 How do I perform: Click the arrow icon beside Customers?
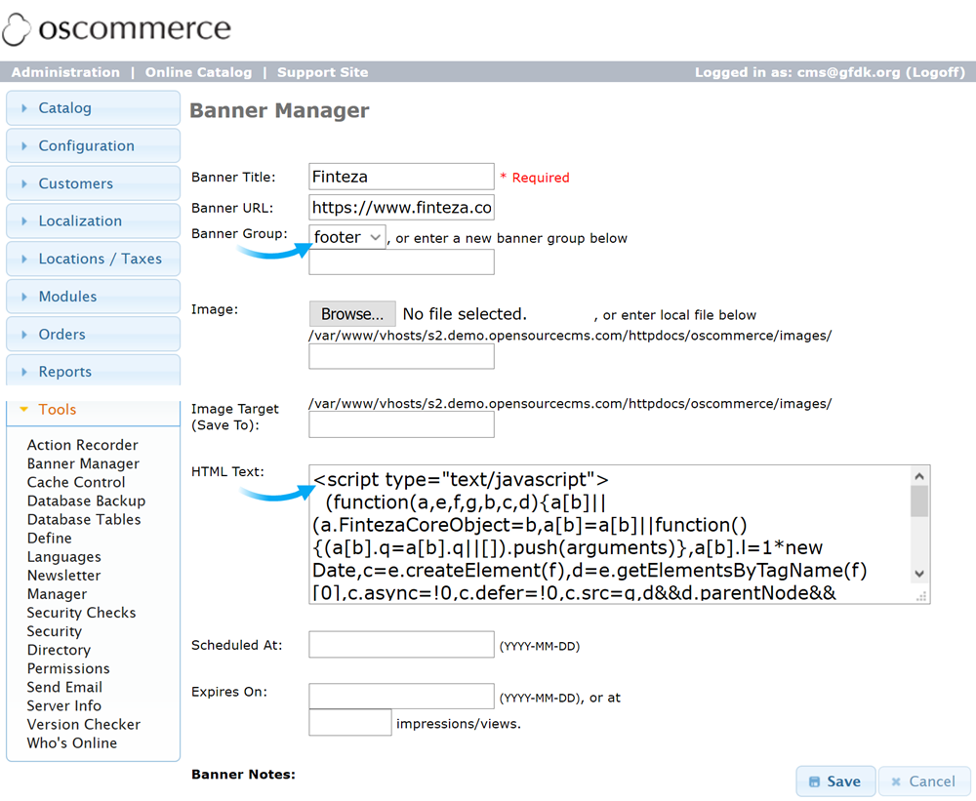pos(24,183)
